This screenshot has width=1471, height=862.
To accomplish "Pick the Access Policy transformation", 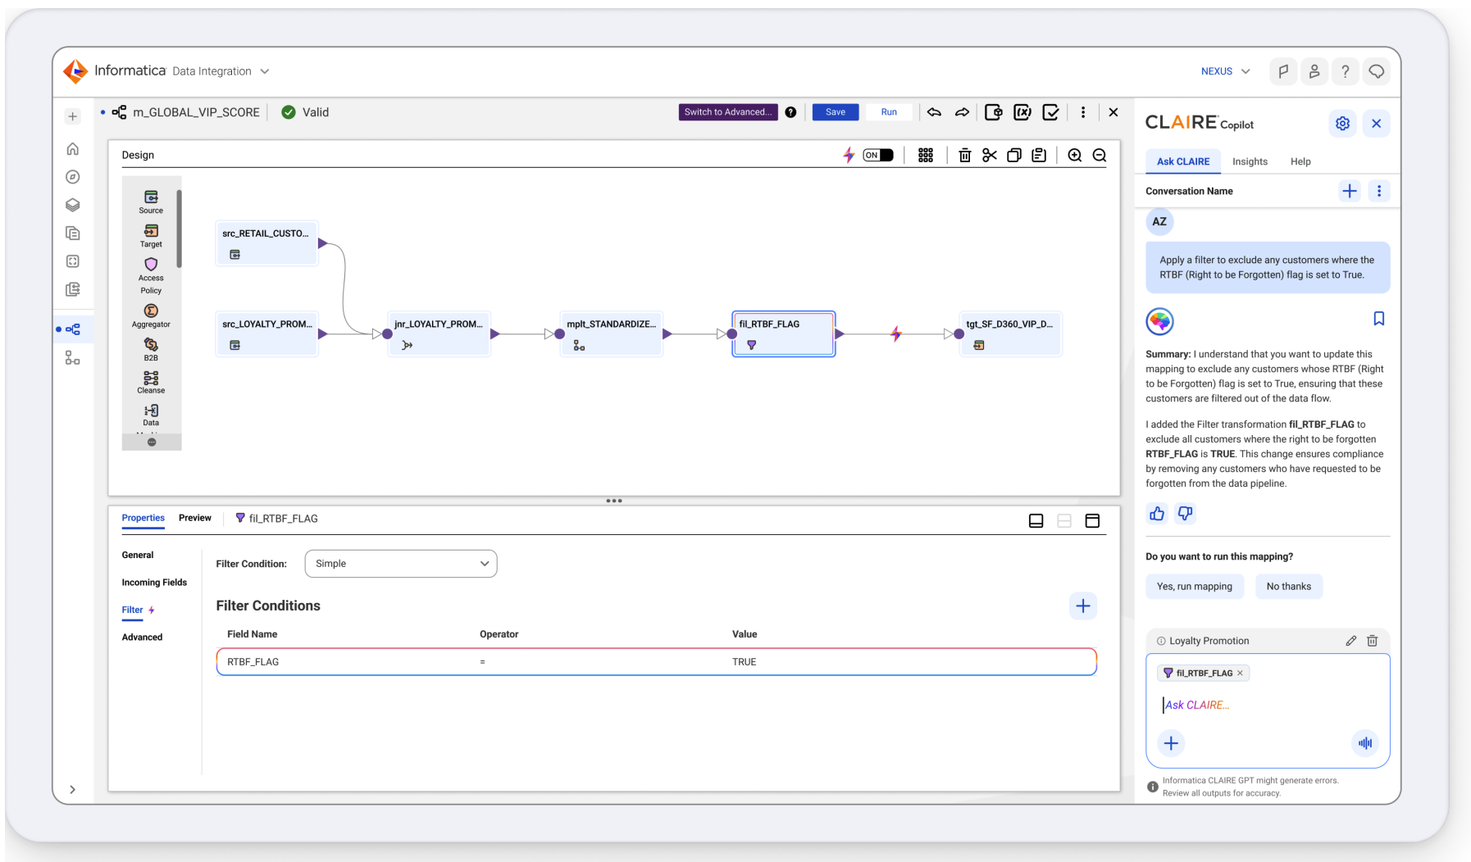I will pos(151,275).
